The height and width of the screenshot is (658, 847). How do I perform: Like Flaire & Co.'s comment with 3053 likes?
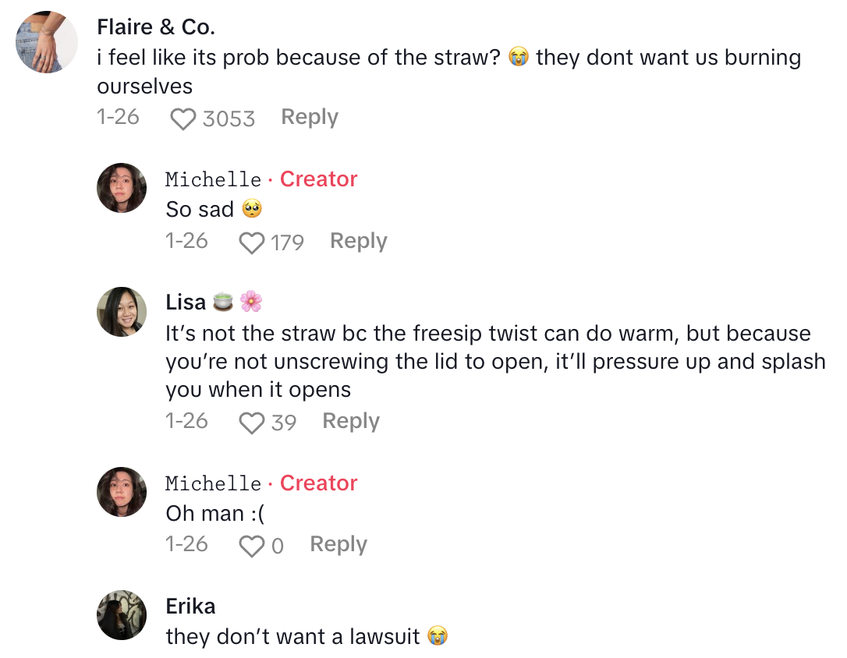pyautogui.click(x=183, y=119)
